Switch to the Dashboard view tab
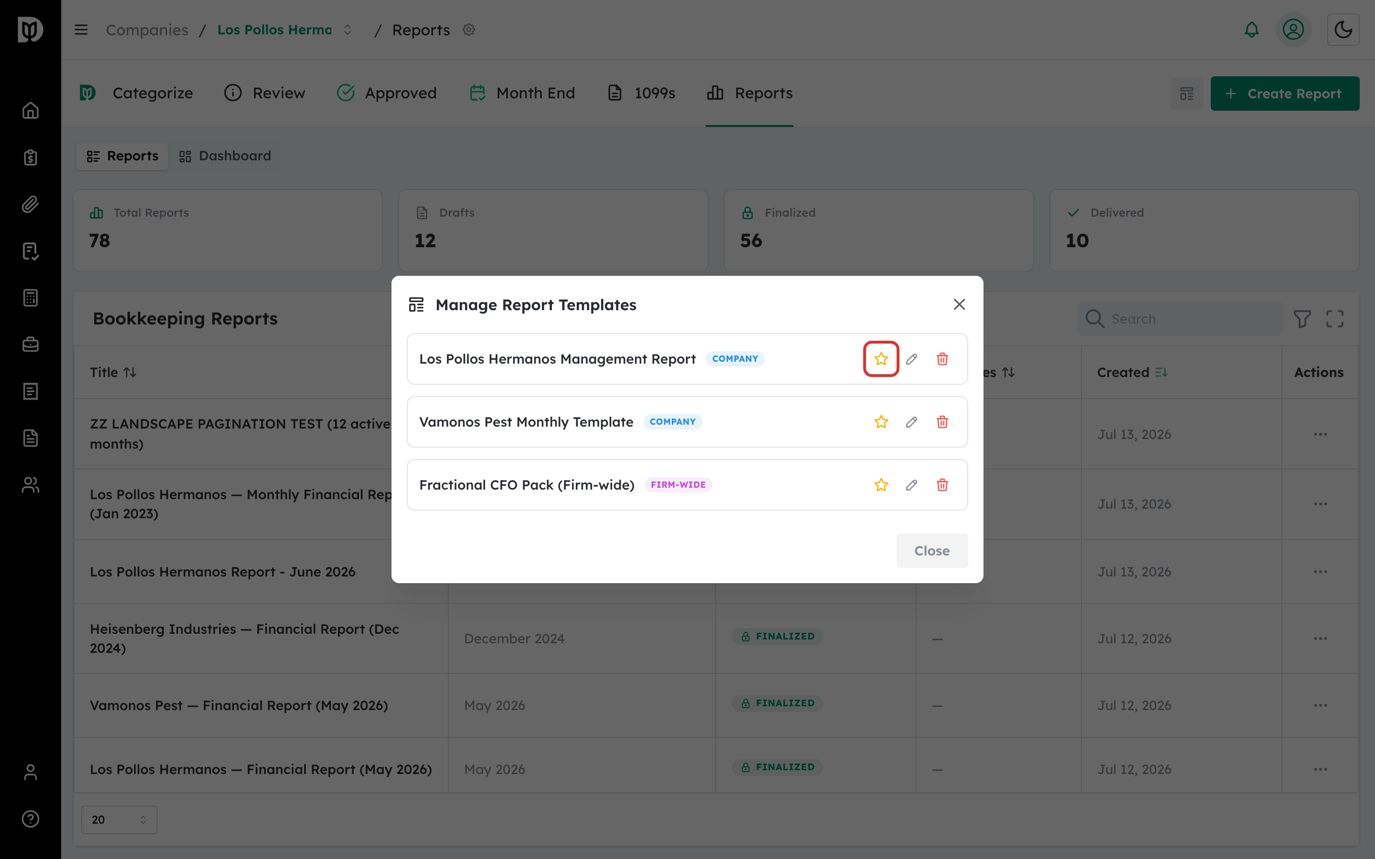This screenshot has height=859, width=1375. (225, 156)
